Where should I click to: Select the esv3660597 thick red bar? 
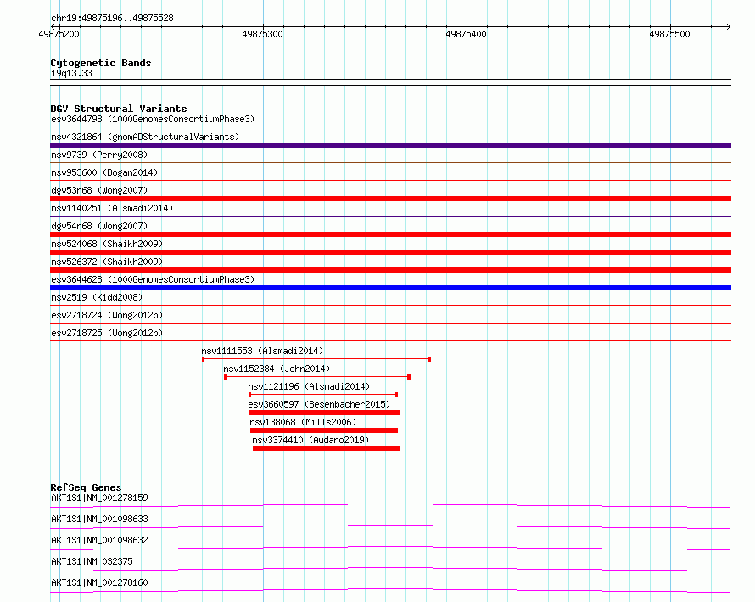325,413
